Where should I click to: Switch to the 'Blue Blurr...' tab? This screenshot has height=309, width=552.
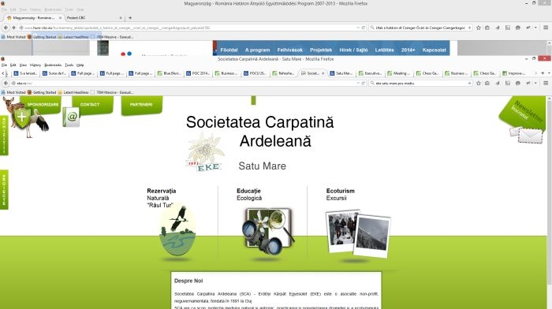point(169,73)
